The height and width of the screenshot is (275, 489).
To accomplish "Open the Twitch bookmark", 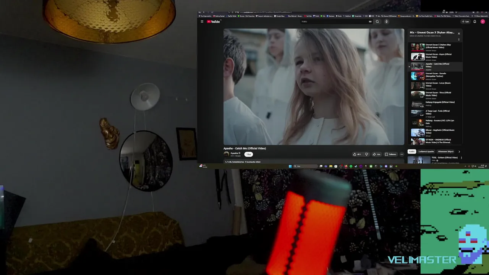I will 316,16.
